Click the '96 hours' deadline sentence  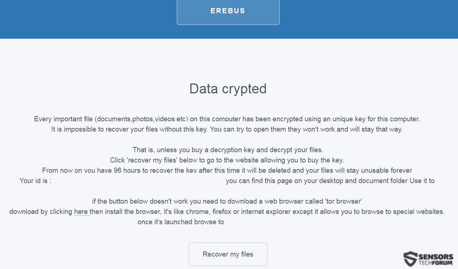click(x=227, y=170)
